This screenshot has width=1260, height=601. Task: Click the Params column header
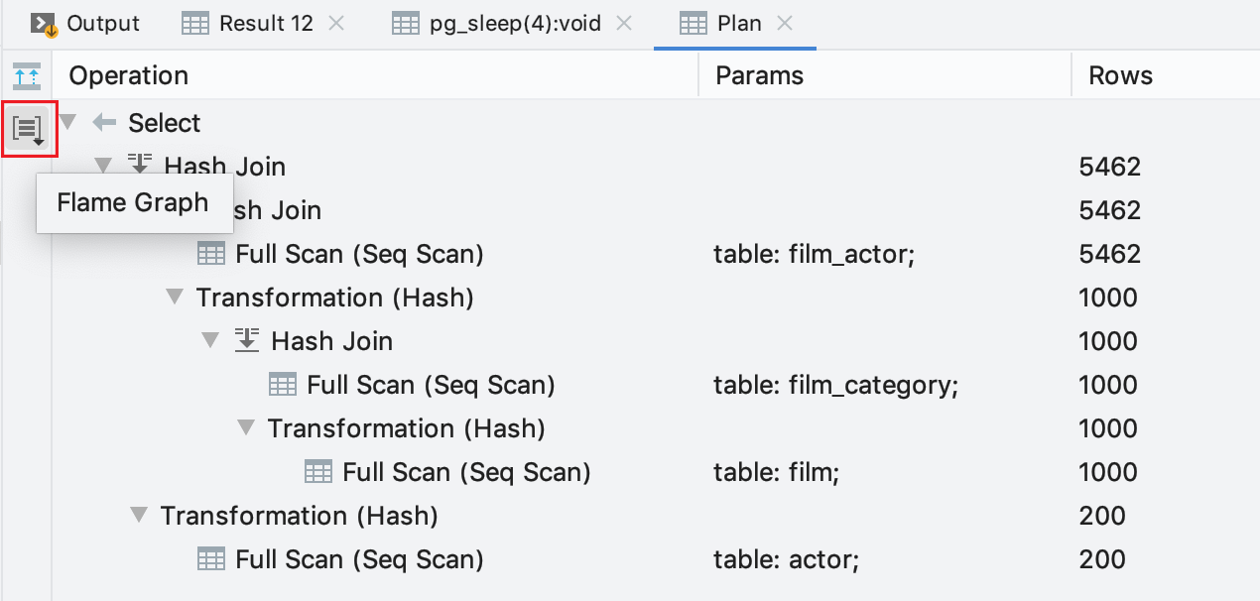click(759, 75)
